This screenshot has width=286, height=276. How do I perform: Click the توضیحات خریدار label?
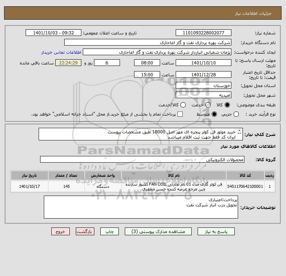click(x=258, y=207)
